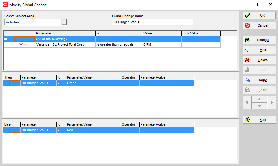The image size is (278, 166).
Task: Add a new row with Add button
Action: coord(259,50)
